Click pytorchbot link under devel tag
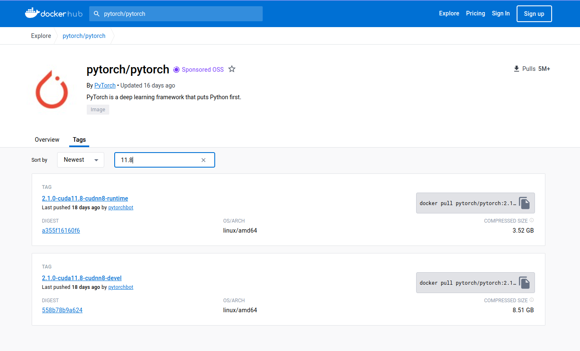The height and width of the screenshot is (351, 580). coord(121,287)
